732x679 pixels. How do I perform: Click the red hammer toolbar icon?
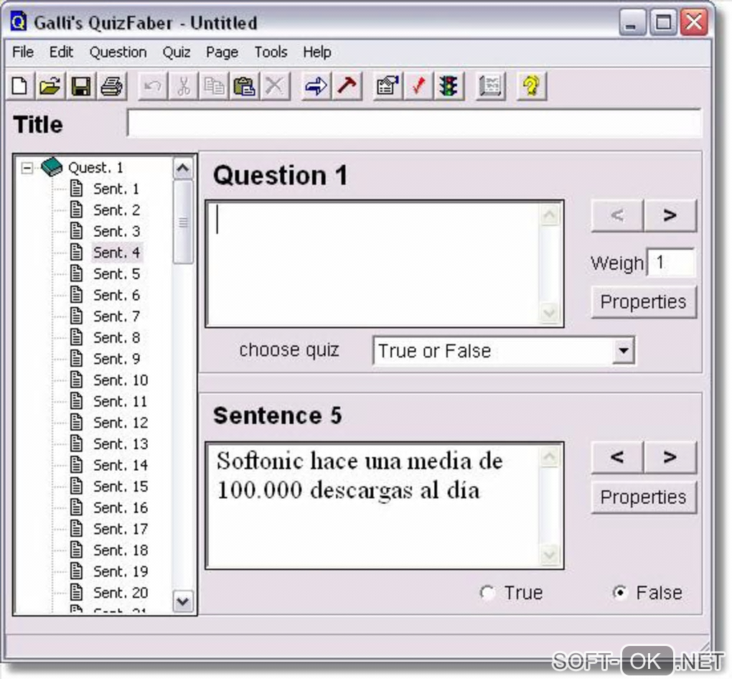(x=347, y=87)
